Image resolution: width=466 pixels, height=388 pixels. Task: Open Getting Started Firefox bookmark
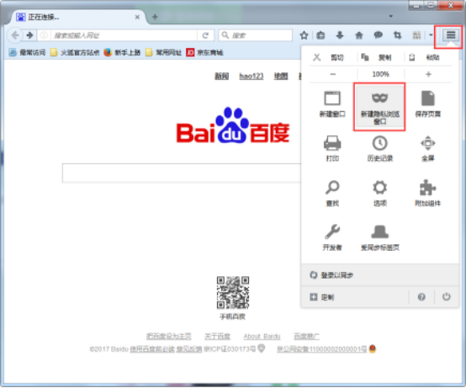[122, 53]
